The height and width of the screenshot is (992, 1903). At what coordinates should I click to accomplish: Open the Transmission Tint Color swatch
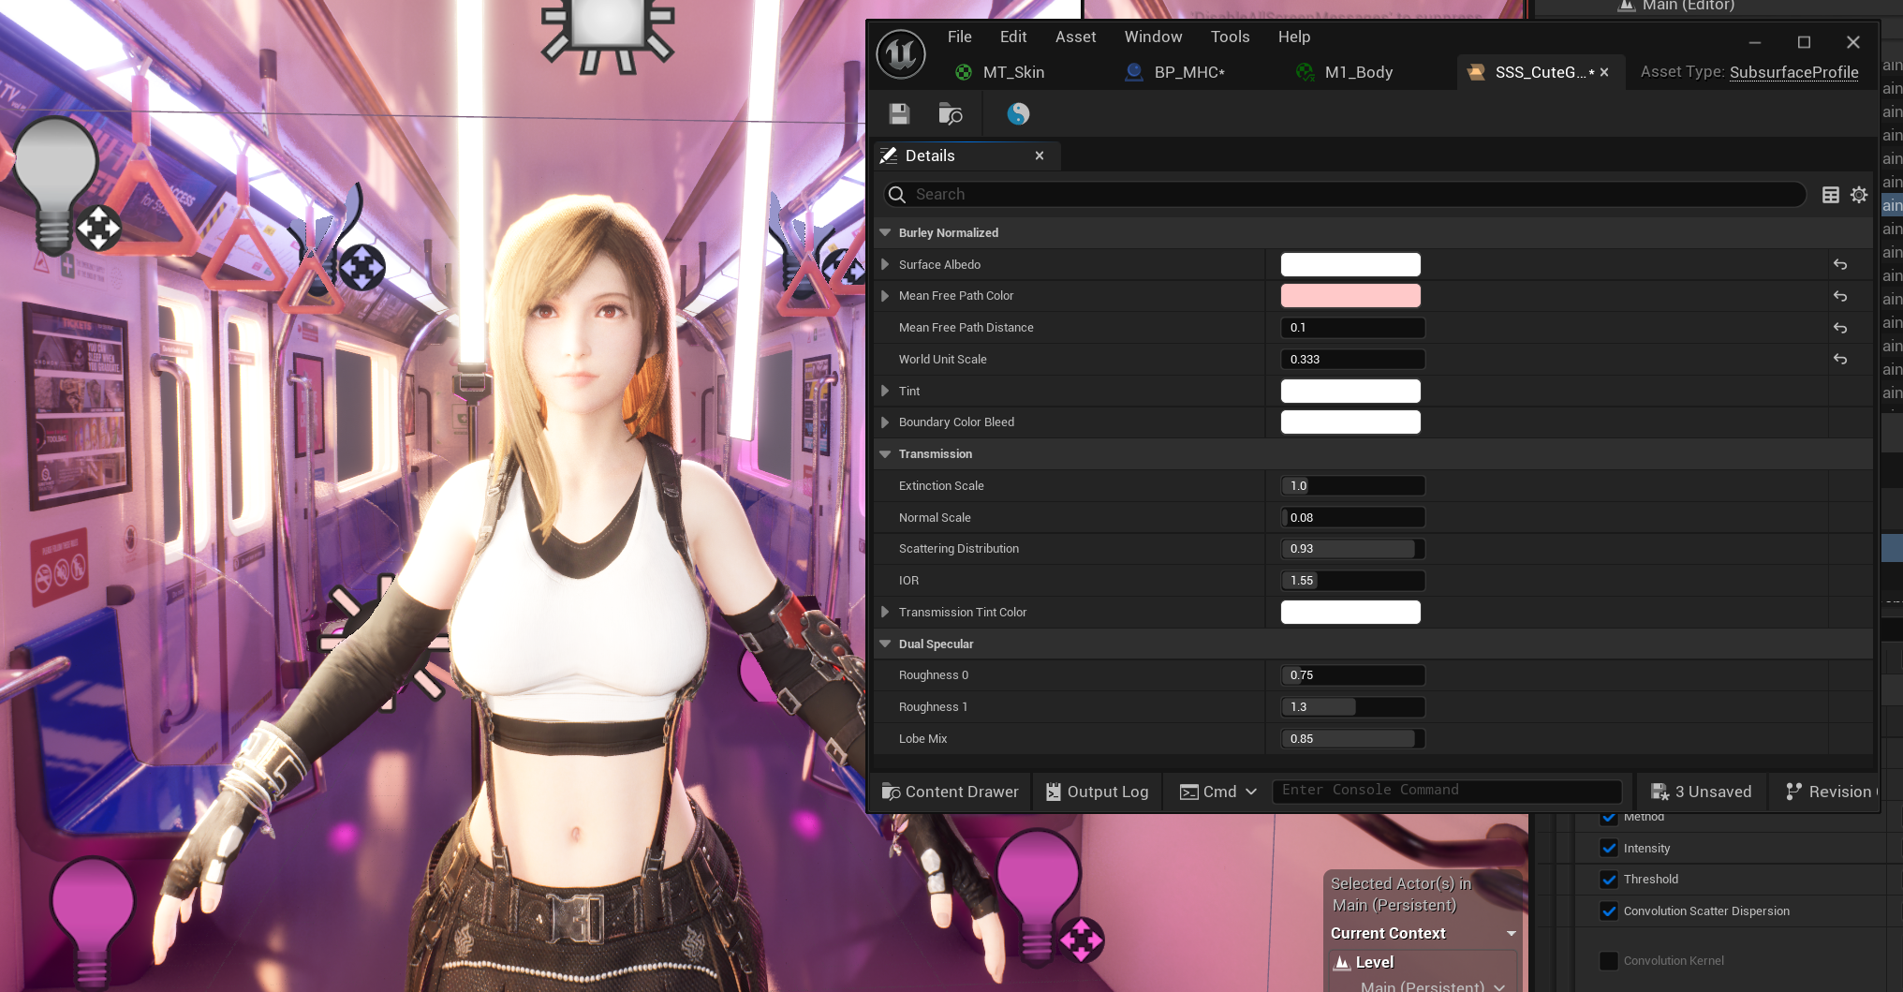[1350, 613]
